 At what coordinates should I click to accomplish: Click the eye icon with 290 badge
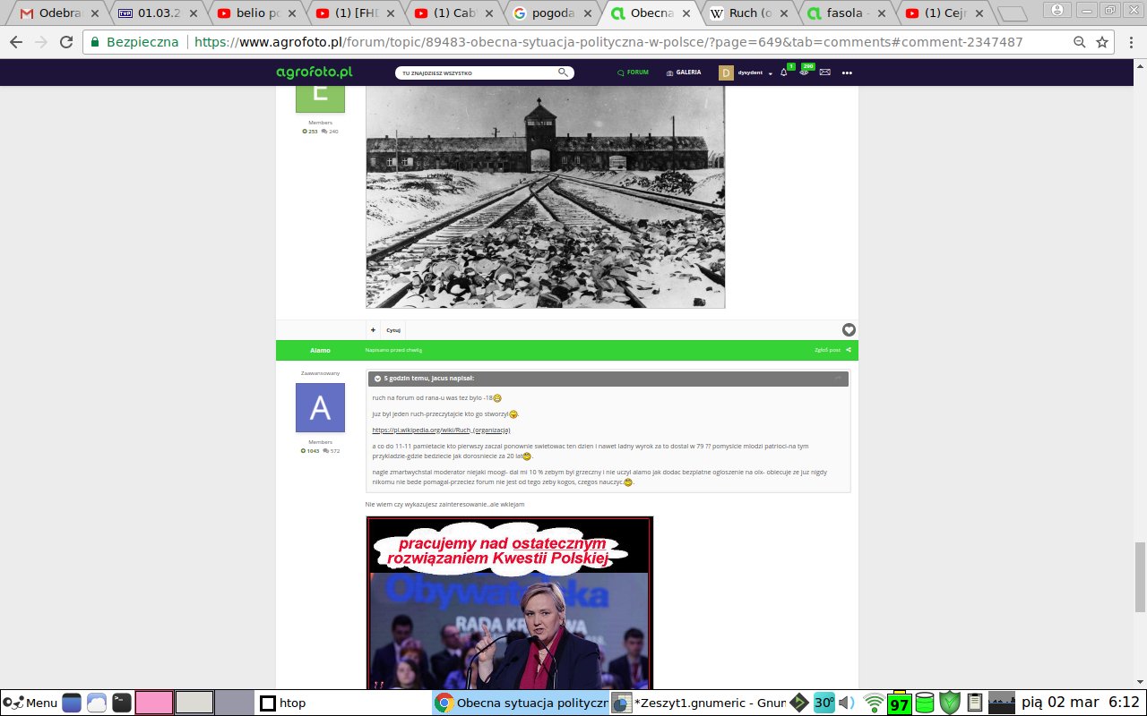click(804, 72)
